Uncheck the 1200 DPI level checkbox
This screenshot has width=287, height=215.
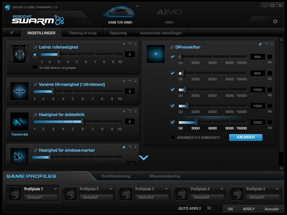click(x=172, y=89)
